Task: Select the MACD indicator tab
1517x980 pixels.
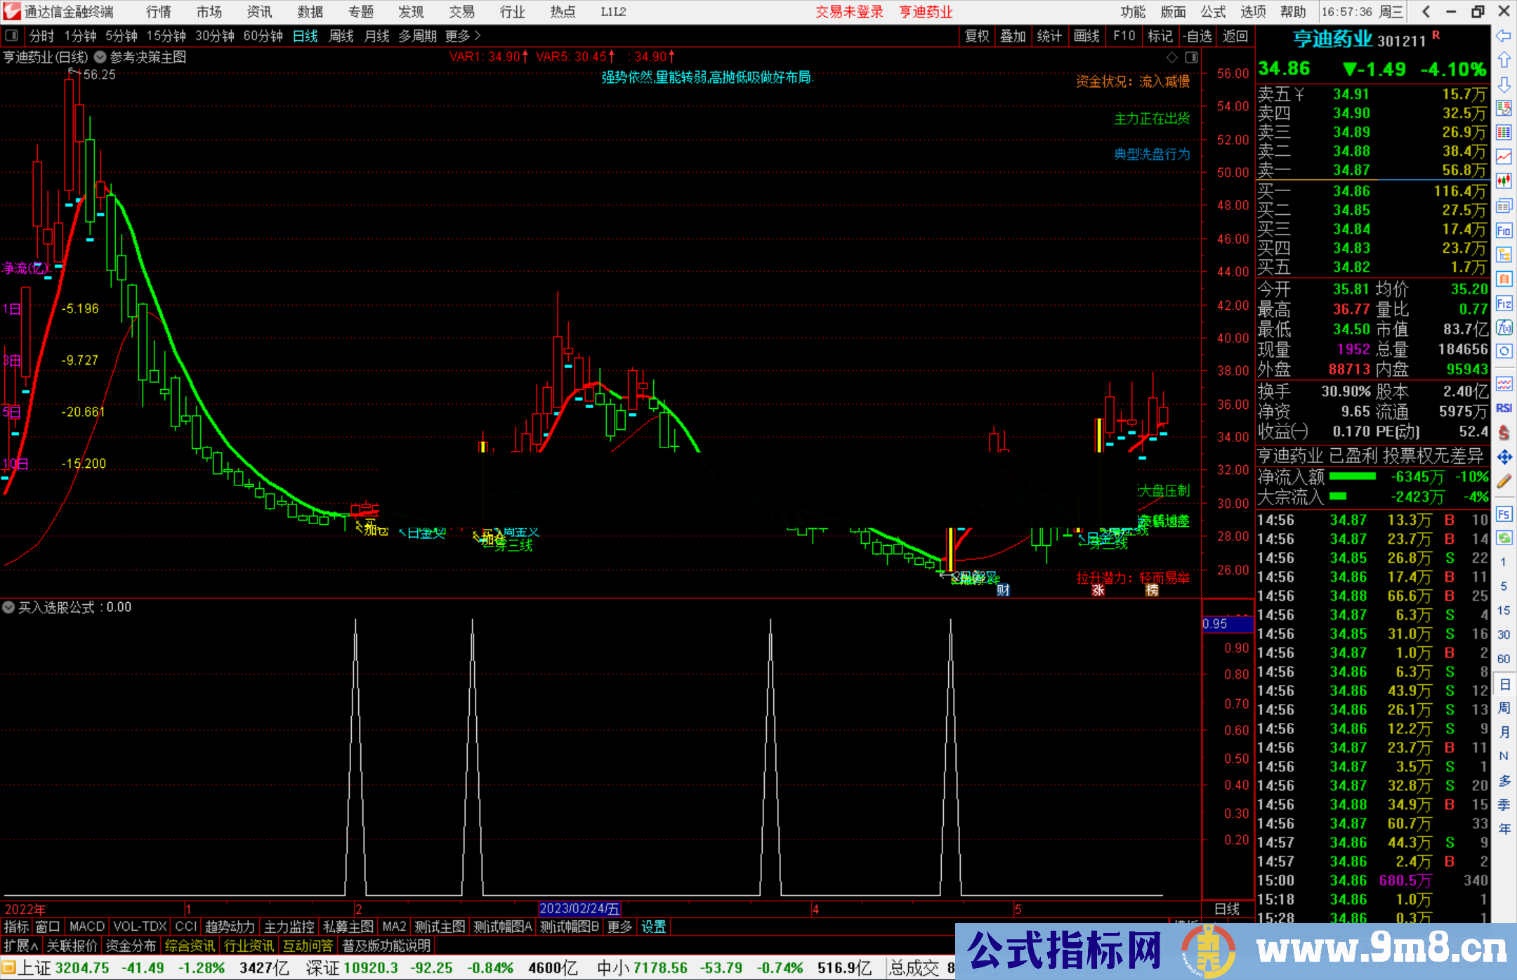Action: click(x=86, y=927)
